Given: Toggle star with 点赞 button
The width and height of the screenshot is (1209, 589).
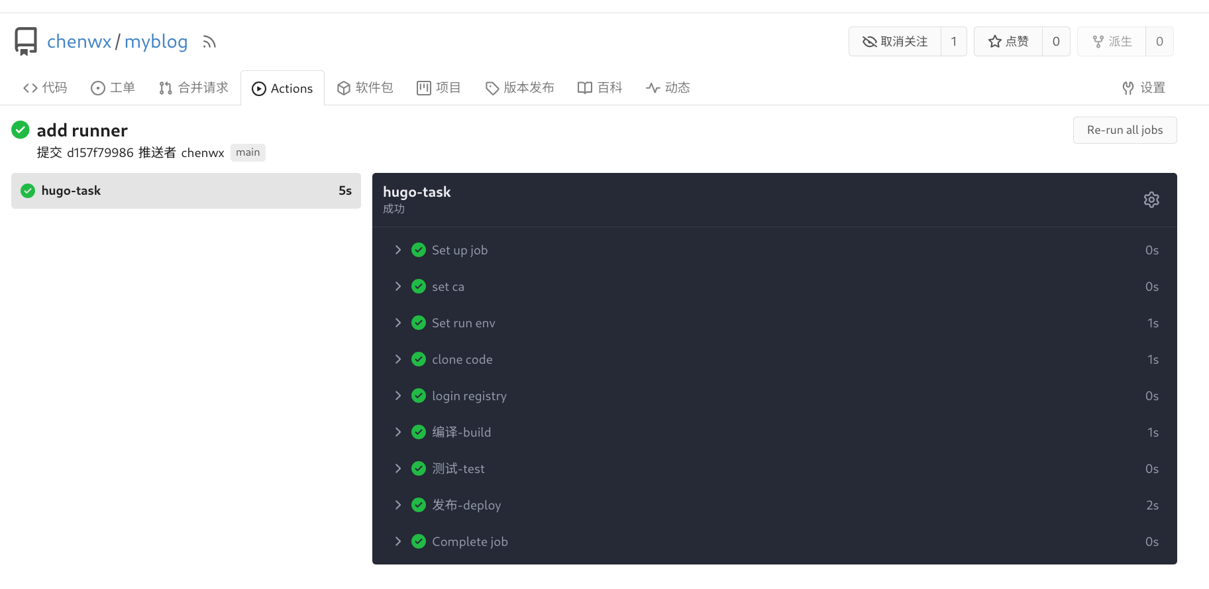Looking at the screenshot, I should pos(1008,42).
